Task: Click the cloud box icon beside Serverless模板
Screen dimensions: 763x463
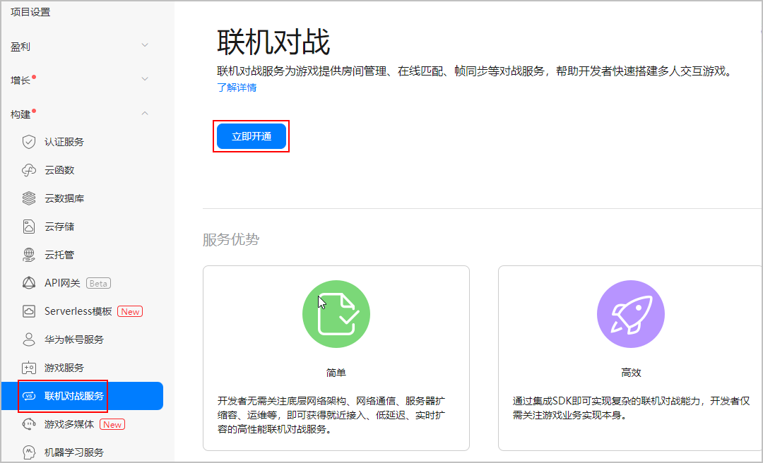Action: 29,311
